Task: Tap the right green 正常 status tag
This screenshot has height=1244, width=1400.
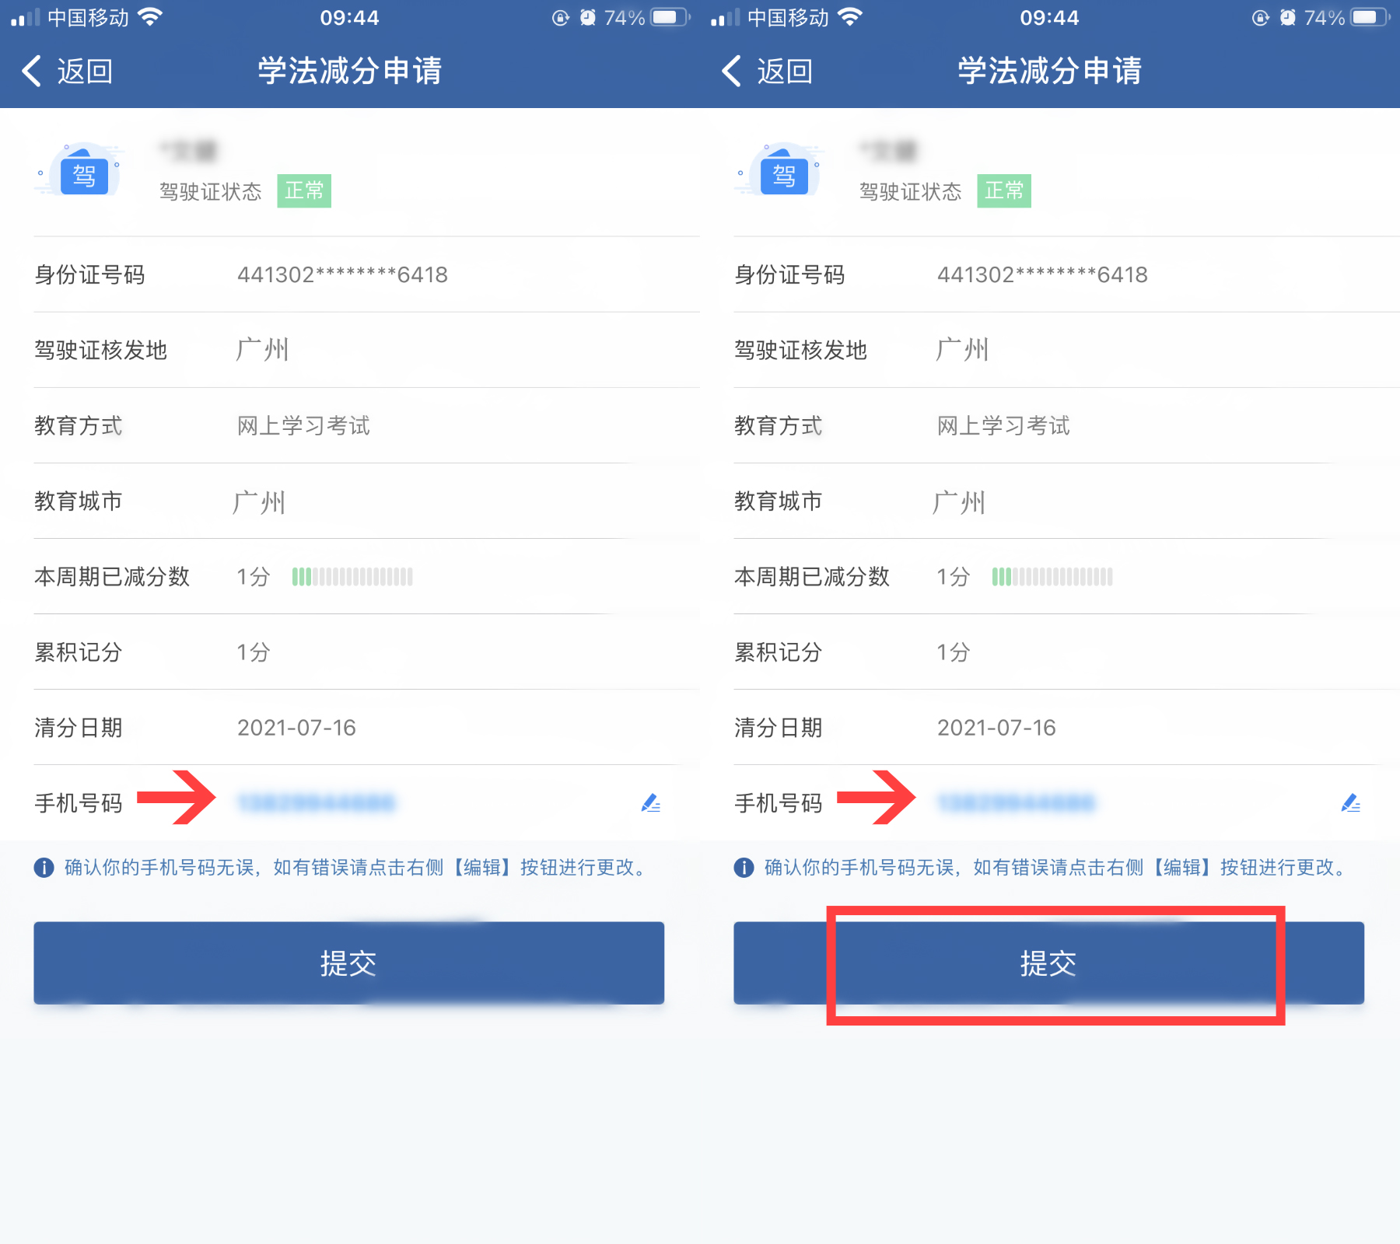Action: point(1004,190)
